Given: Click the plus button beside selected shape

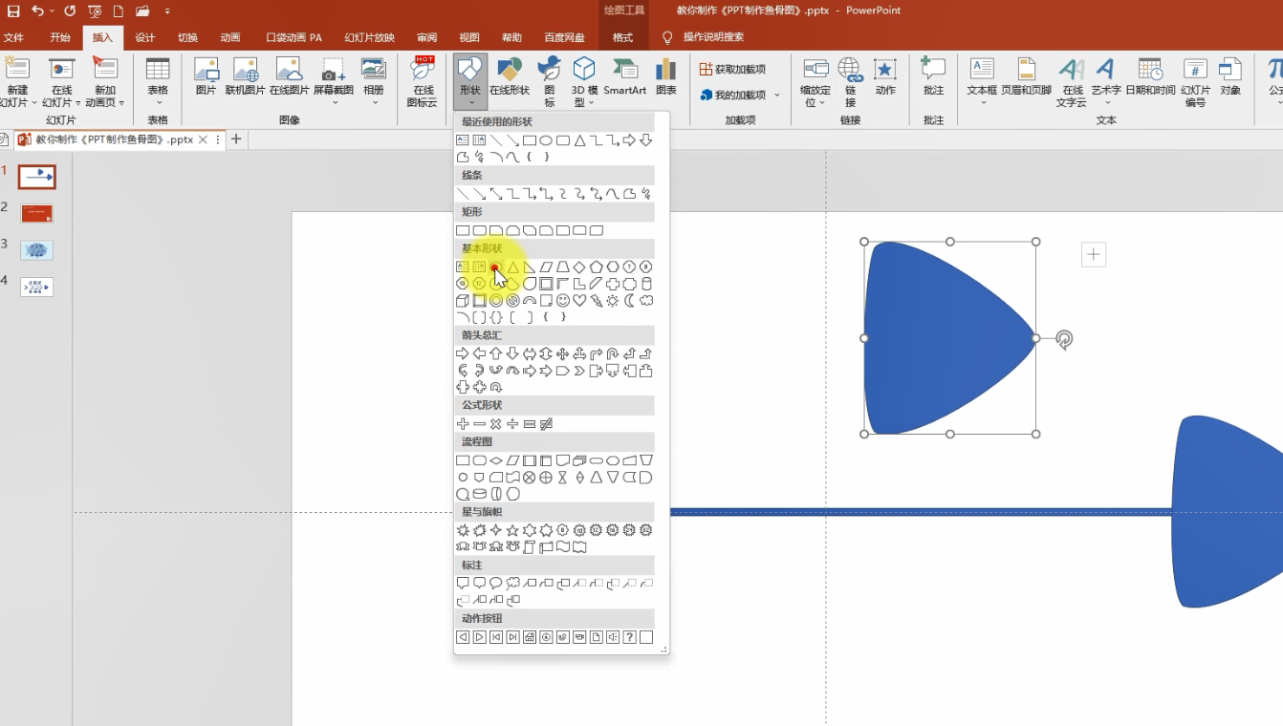Looking at the screenshot, I should pyautogui.click(x=1094, y=254).
